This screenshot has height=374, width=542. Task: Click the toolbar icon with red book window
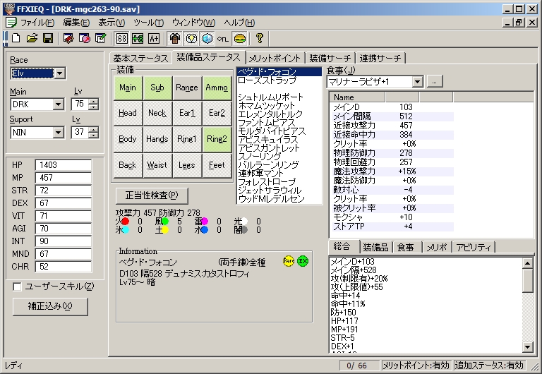coord(68,38)
